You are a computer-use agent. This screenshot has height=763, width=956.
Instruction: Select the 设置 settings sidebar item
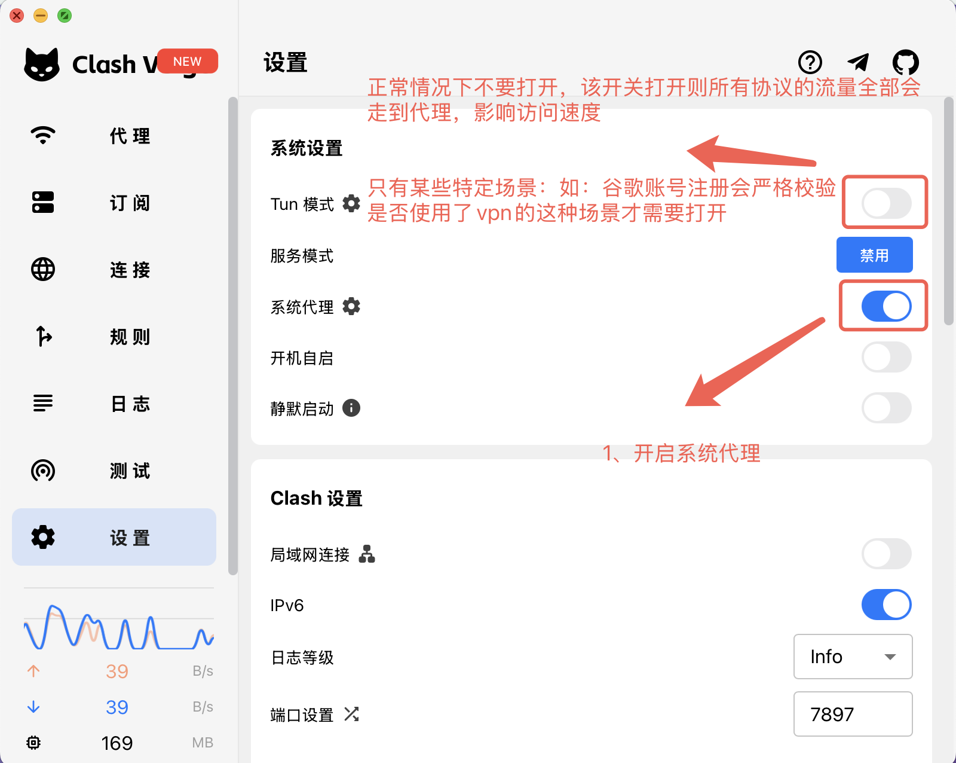(114, 537)
